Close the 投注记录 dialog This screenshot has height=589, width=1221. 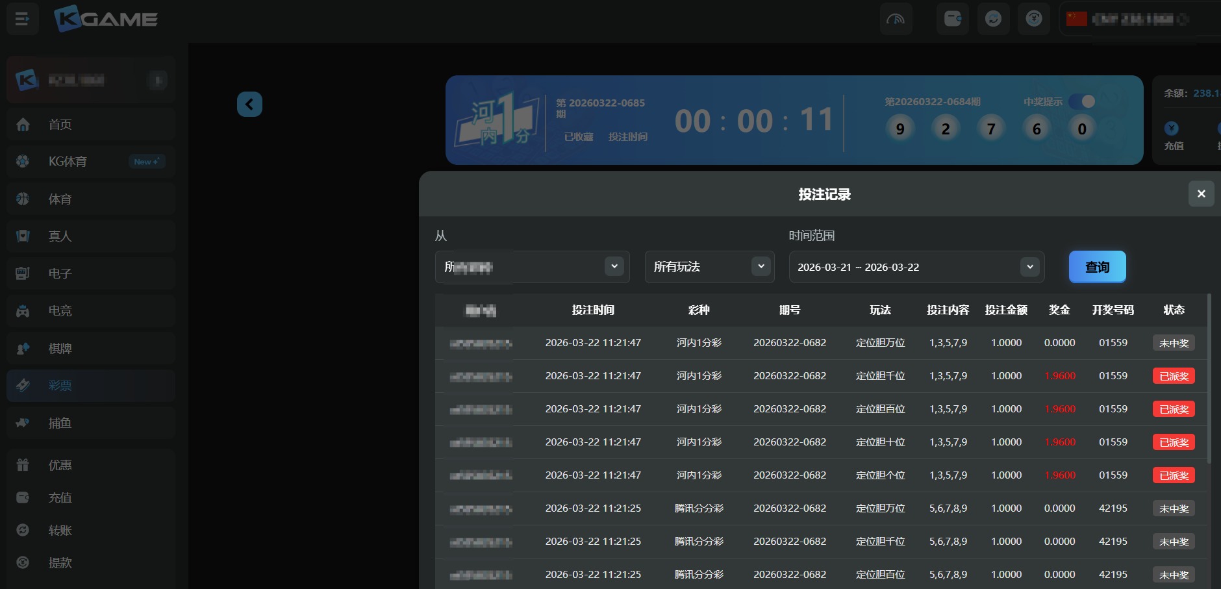(1201, 194)
